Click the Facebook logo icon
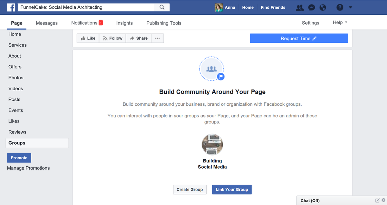The width and height of the screenshot is (387, 205). coord(11,7)
